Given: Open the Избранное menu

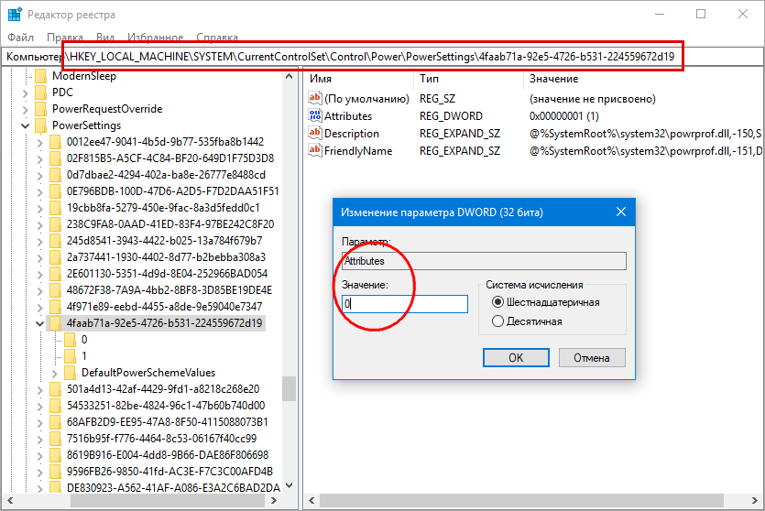Looking at the screenshot, I should (x=155, y=37).
